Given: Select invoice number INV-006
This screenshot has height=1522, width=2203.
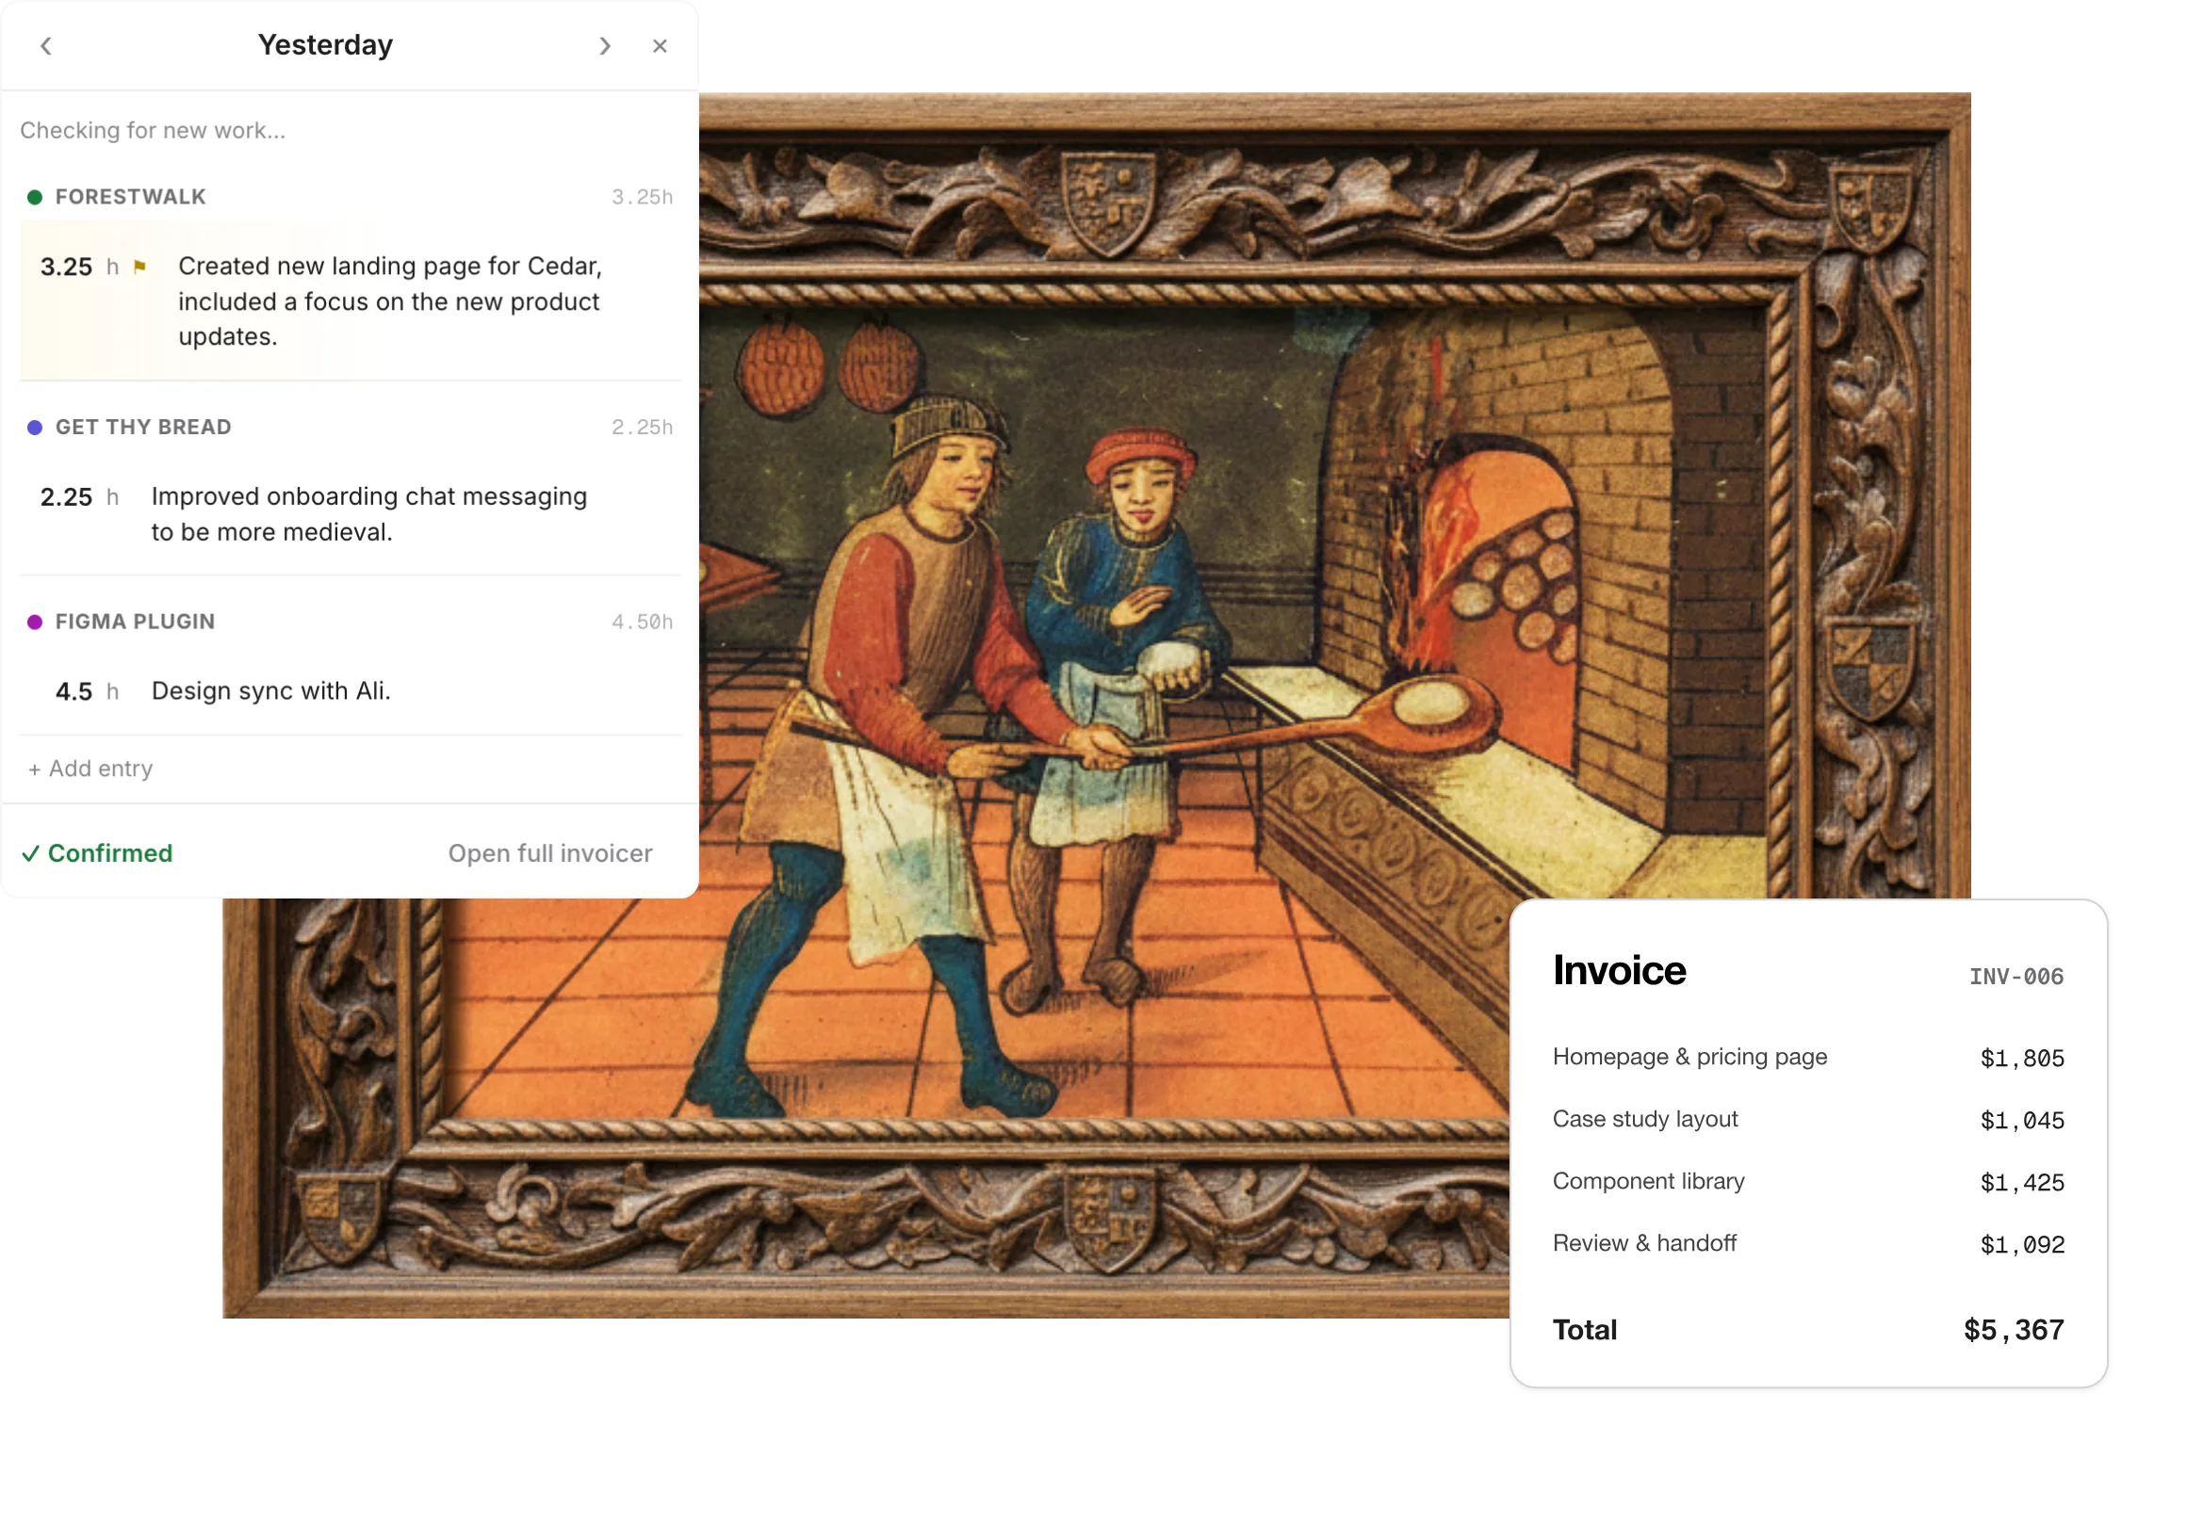Looking at the screenshot, I should (2016, 977).
